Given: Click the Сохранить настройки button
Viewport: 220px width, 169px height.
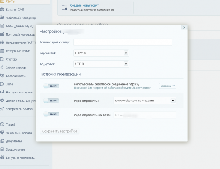Looking at the screenshot, I should (59, 131).
